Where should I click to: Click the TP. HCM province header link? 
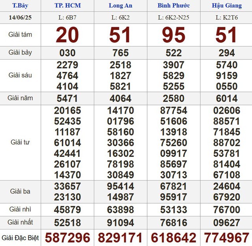[x=67, y=6]
